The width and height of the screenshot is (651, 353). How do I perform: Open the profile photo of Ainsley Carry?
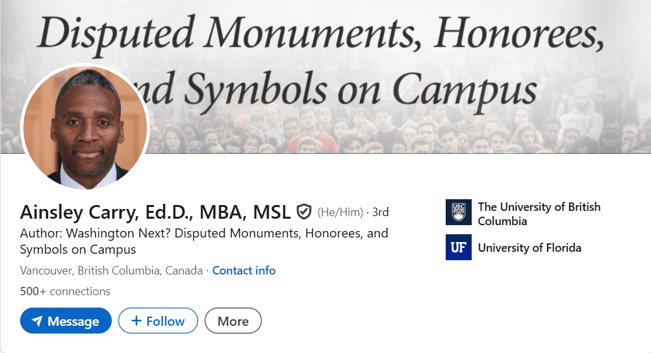click(x=86, y=127)
